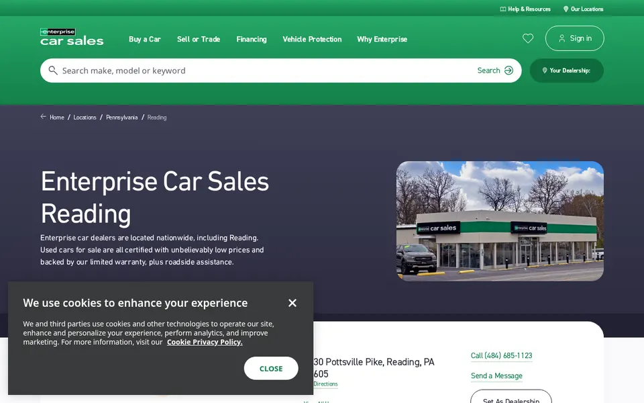Open the Buy a Car menu
Screen dimensions: 644x403
pyautogui.click(x=145, y=39)
